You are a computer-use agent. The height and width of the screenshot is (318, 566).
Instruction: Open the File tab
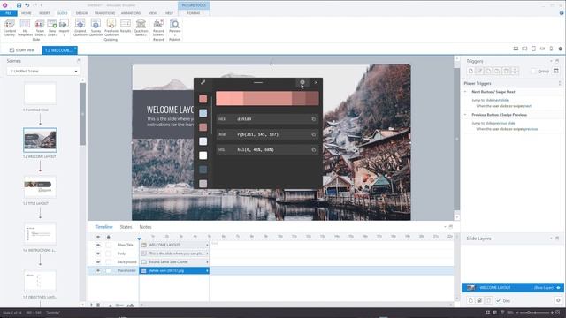(8, 13)
